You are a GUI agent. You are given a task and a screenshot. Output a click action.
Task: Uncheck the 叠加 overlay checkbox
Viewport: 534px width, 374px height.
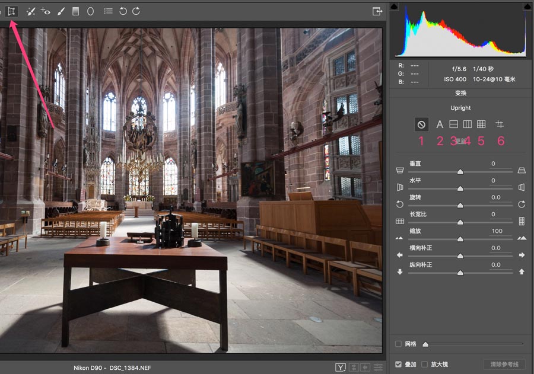398,364
